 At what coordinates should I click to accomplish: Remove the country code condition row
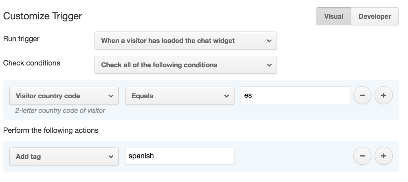(x=362, y=95)
